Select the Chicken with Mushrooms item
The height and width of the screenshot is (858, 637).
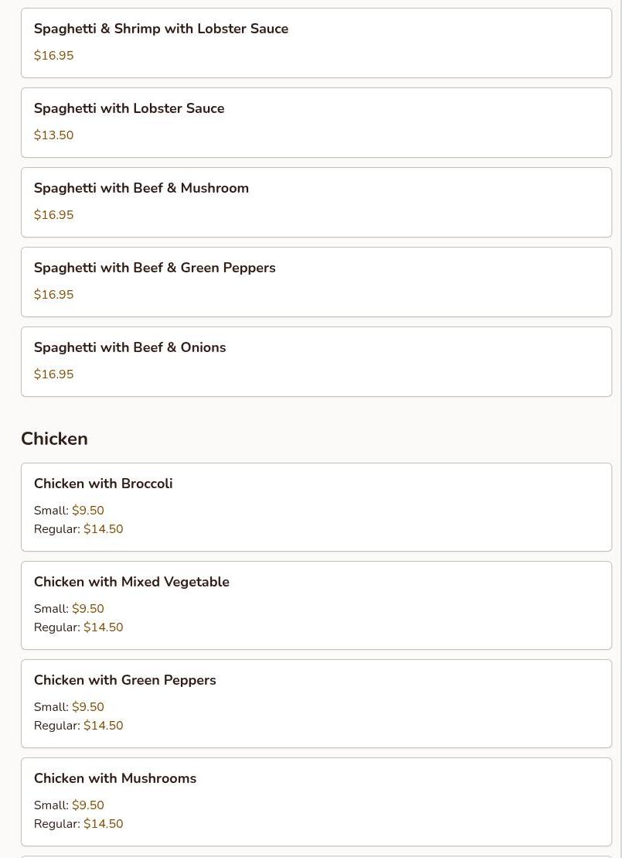(115, 778)
